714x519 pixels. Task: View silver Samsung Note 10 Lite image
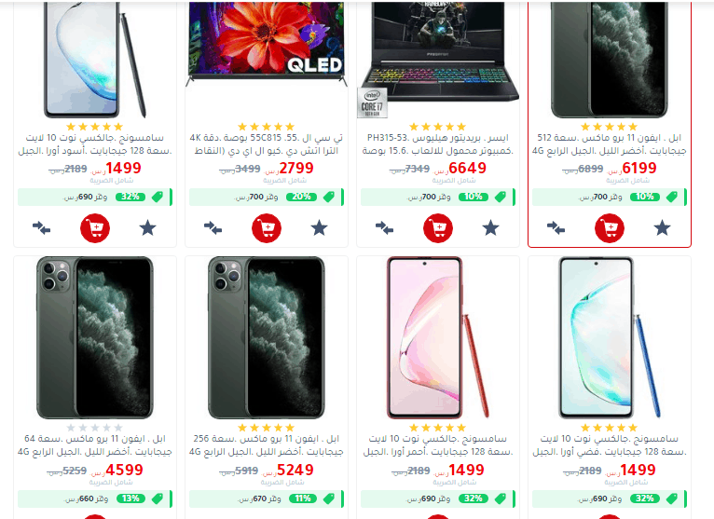click(x=610, y=337)
